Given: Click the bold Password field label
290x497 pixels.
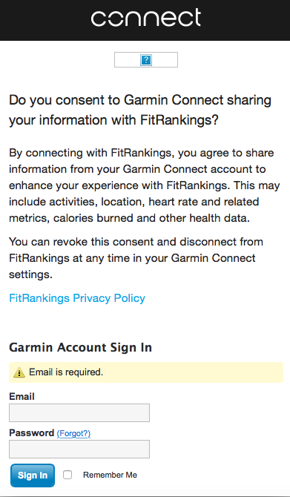Looking at the screenshot, I should [x=31, y=433].
